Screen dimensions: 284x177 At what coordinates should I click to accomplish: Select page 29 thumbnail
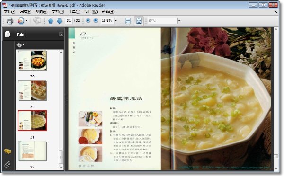[32, 60]
